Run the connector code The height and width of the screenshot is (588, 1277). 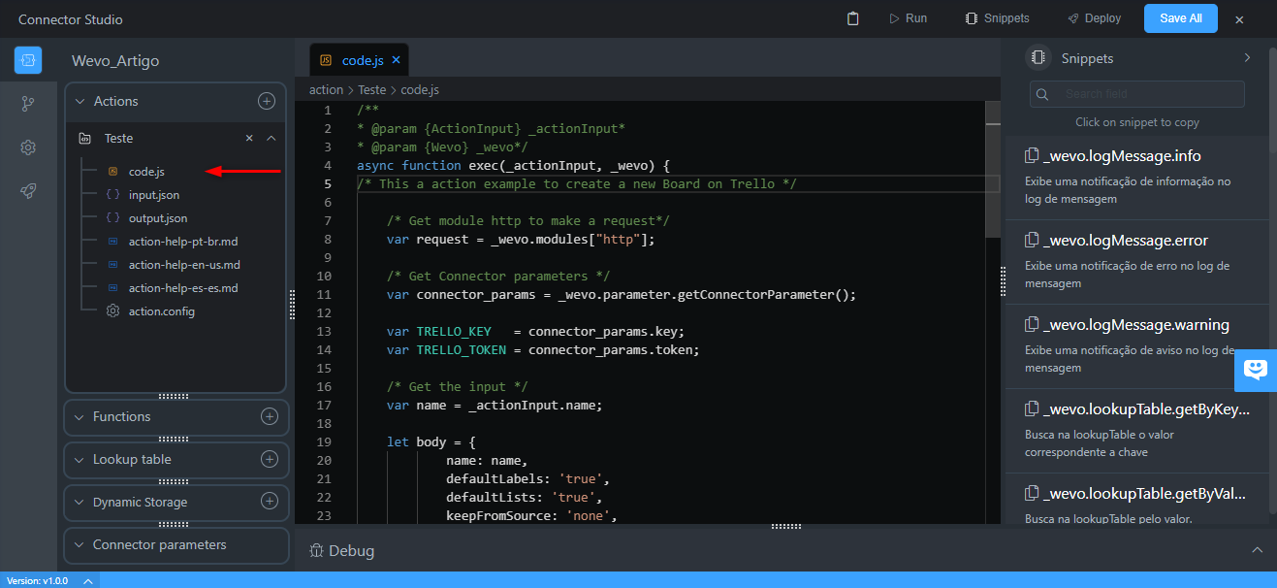(908, 18)
